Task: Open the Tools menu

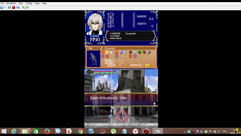Action: click(x=37, y=3)
